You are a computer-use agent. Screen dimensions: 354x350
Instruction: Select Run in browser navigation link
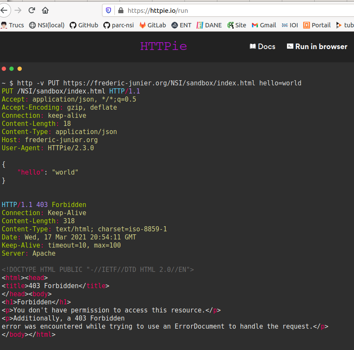click(317, 47)
